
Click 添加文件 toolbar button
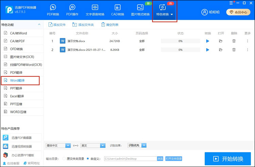tap(57, 25)
